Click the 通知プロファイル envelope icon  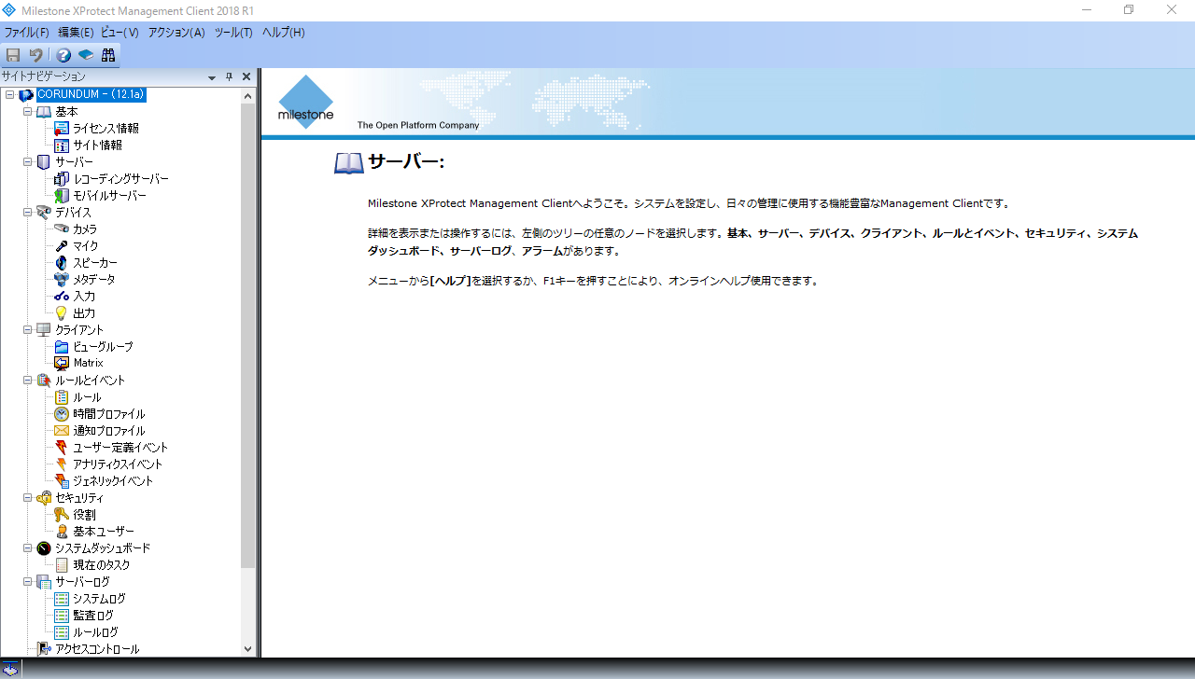click(x=62, y=431)
